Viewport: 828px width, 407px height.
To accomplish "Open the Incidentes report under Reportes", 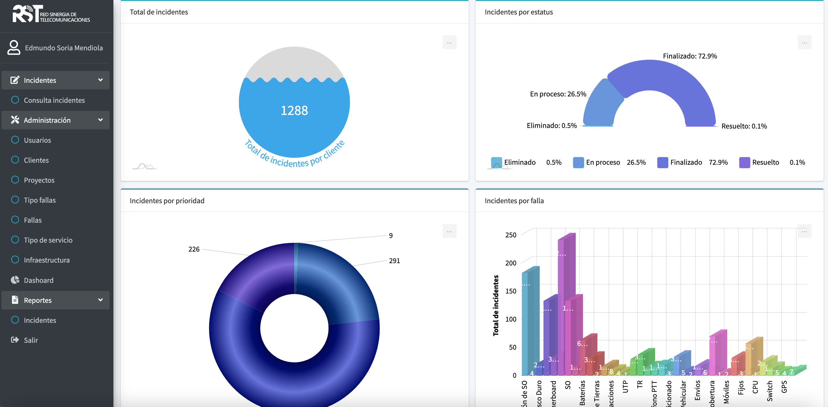I will 40,320.
